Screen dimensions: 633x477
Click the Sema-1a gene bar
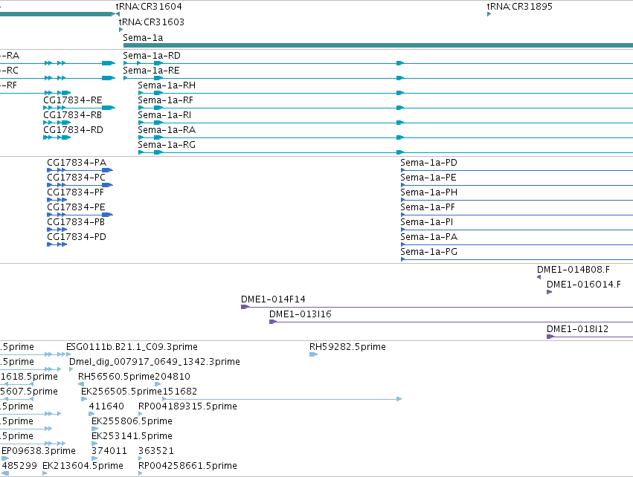[x=378, y=45]
